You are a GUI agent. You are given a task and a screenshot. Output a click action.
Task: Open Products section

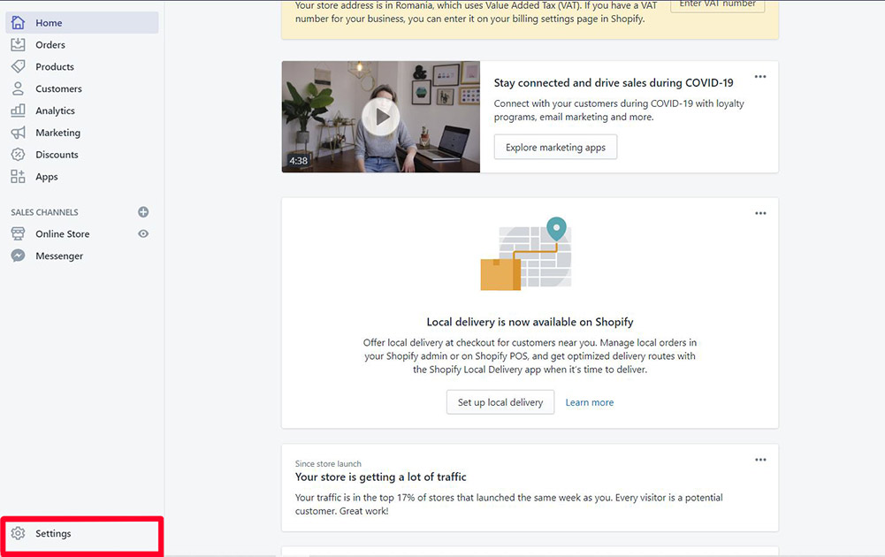(x=55, y=66)
